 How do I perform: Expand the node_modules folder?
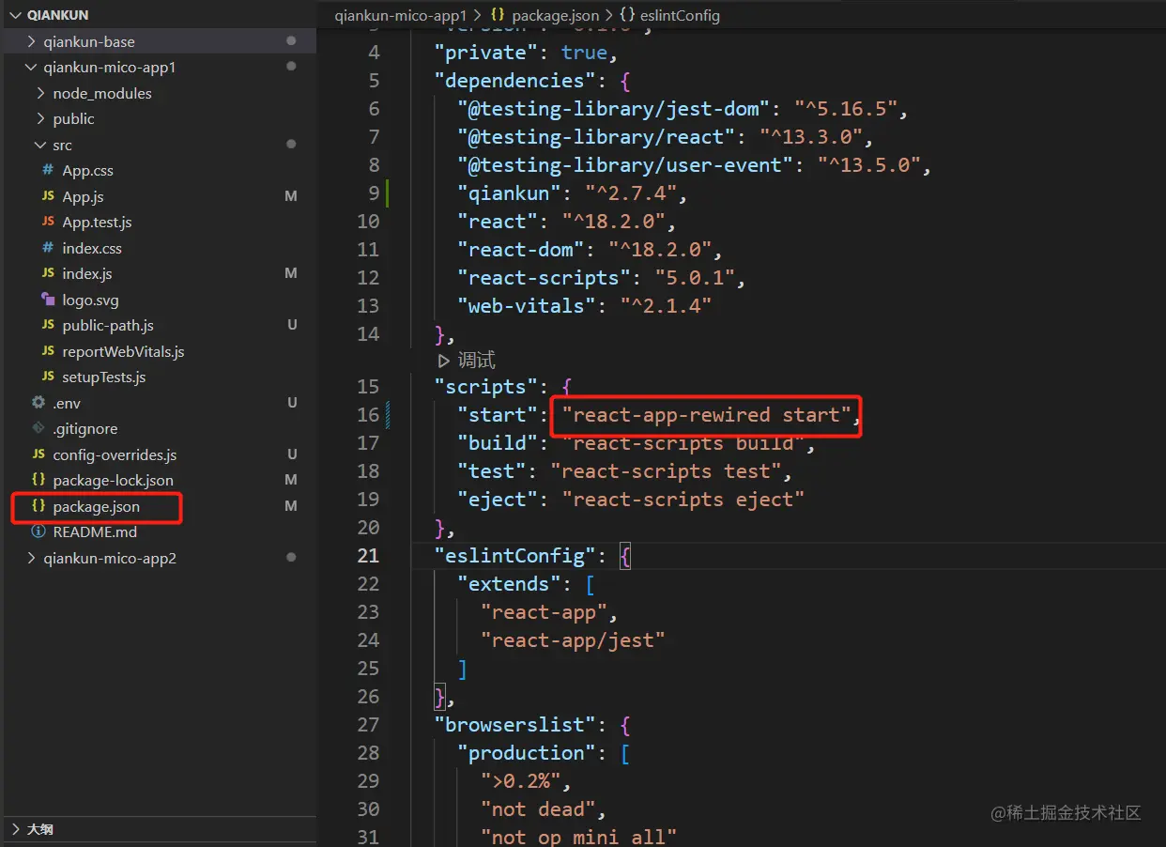click(41, 93)
